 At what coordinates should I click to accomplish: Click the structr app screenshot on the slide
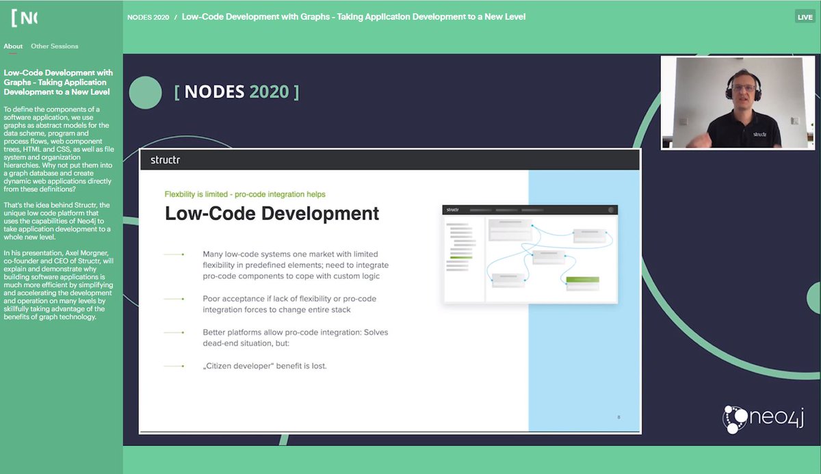pyautogui.click(x=530, y=254)
